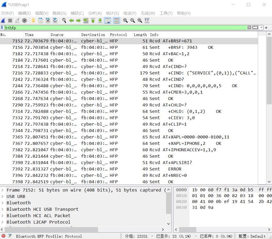The image size is (272, 239).
Task: Clear the bthfp display filter
Action: (x=249, y=28)
